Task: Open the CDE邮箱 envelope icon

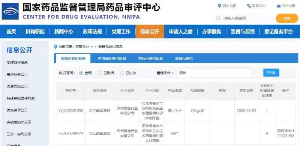Action: coord(279,6)
